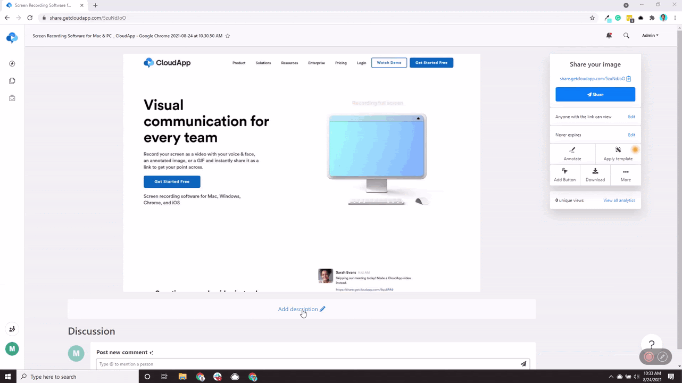
Task: Open the Grammarly extension
Action: pos(618,18)
